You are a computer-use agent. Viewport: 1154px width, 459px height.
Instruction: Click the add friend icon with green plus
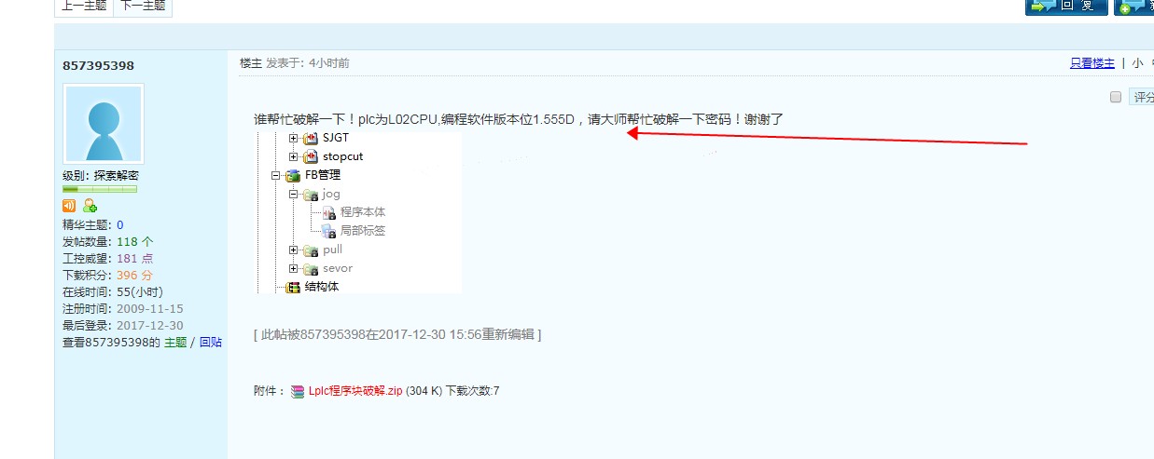coord(90,206)
